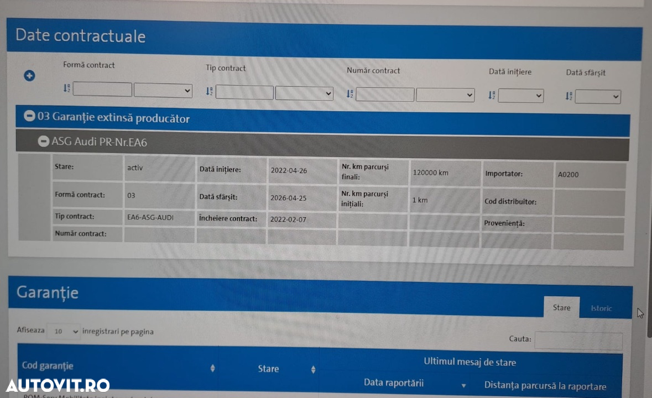The image size is (652, 398).
Task: Sort by Dată inițiere icon
Action: [492, 96]
